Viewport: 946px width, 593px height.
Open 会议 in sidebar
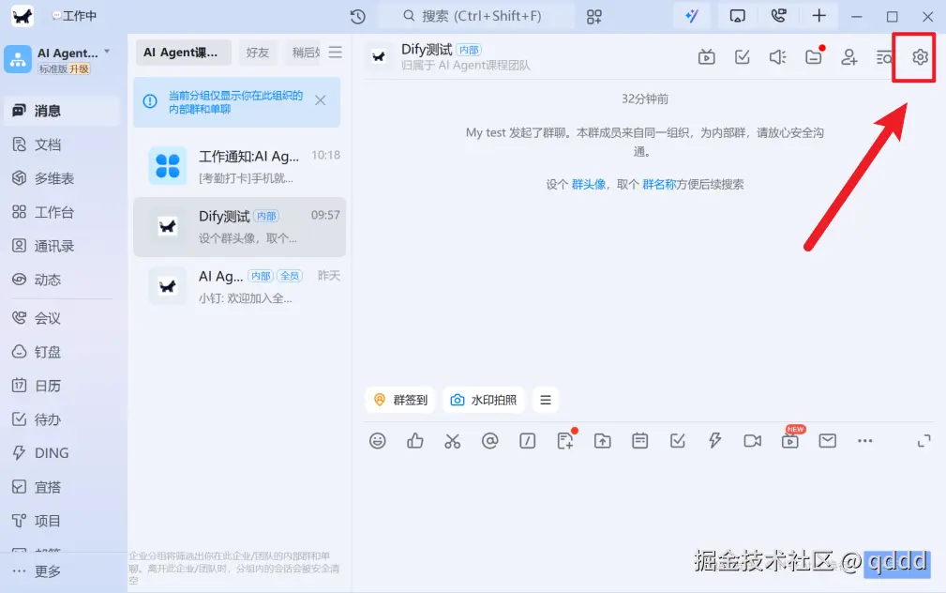pos(62,318)
